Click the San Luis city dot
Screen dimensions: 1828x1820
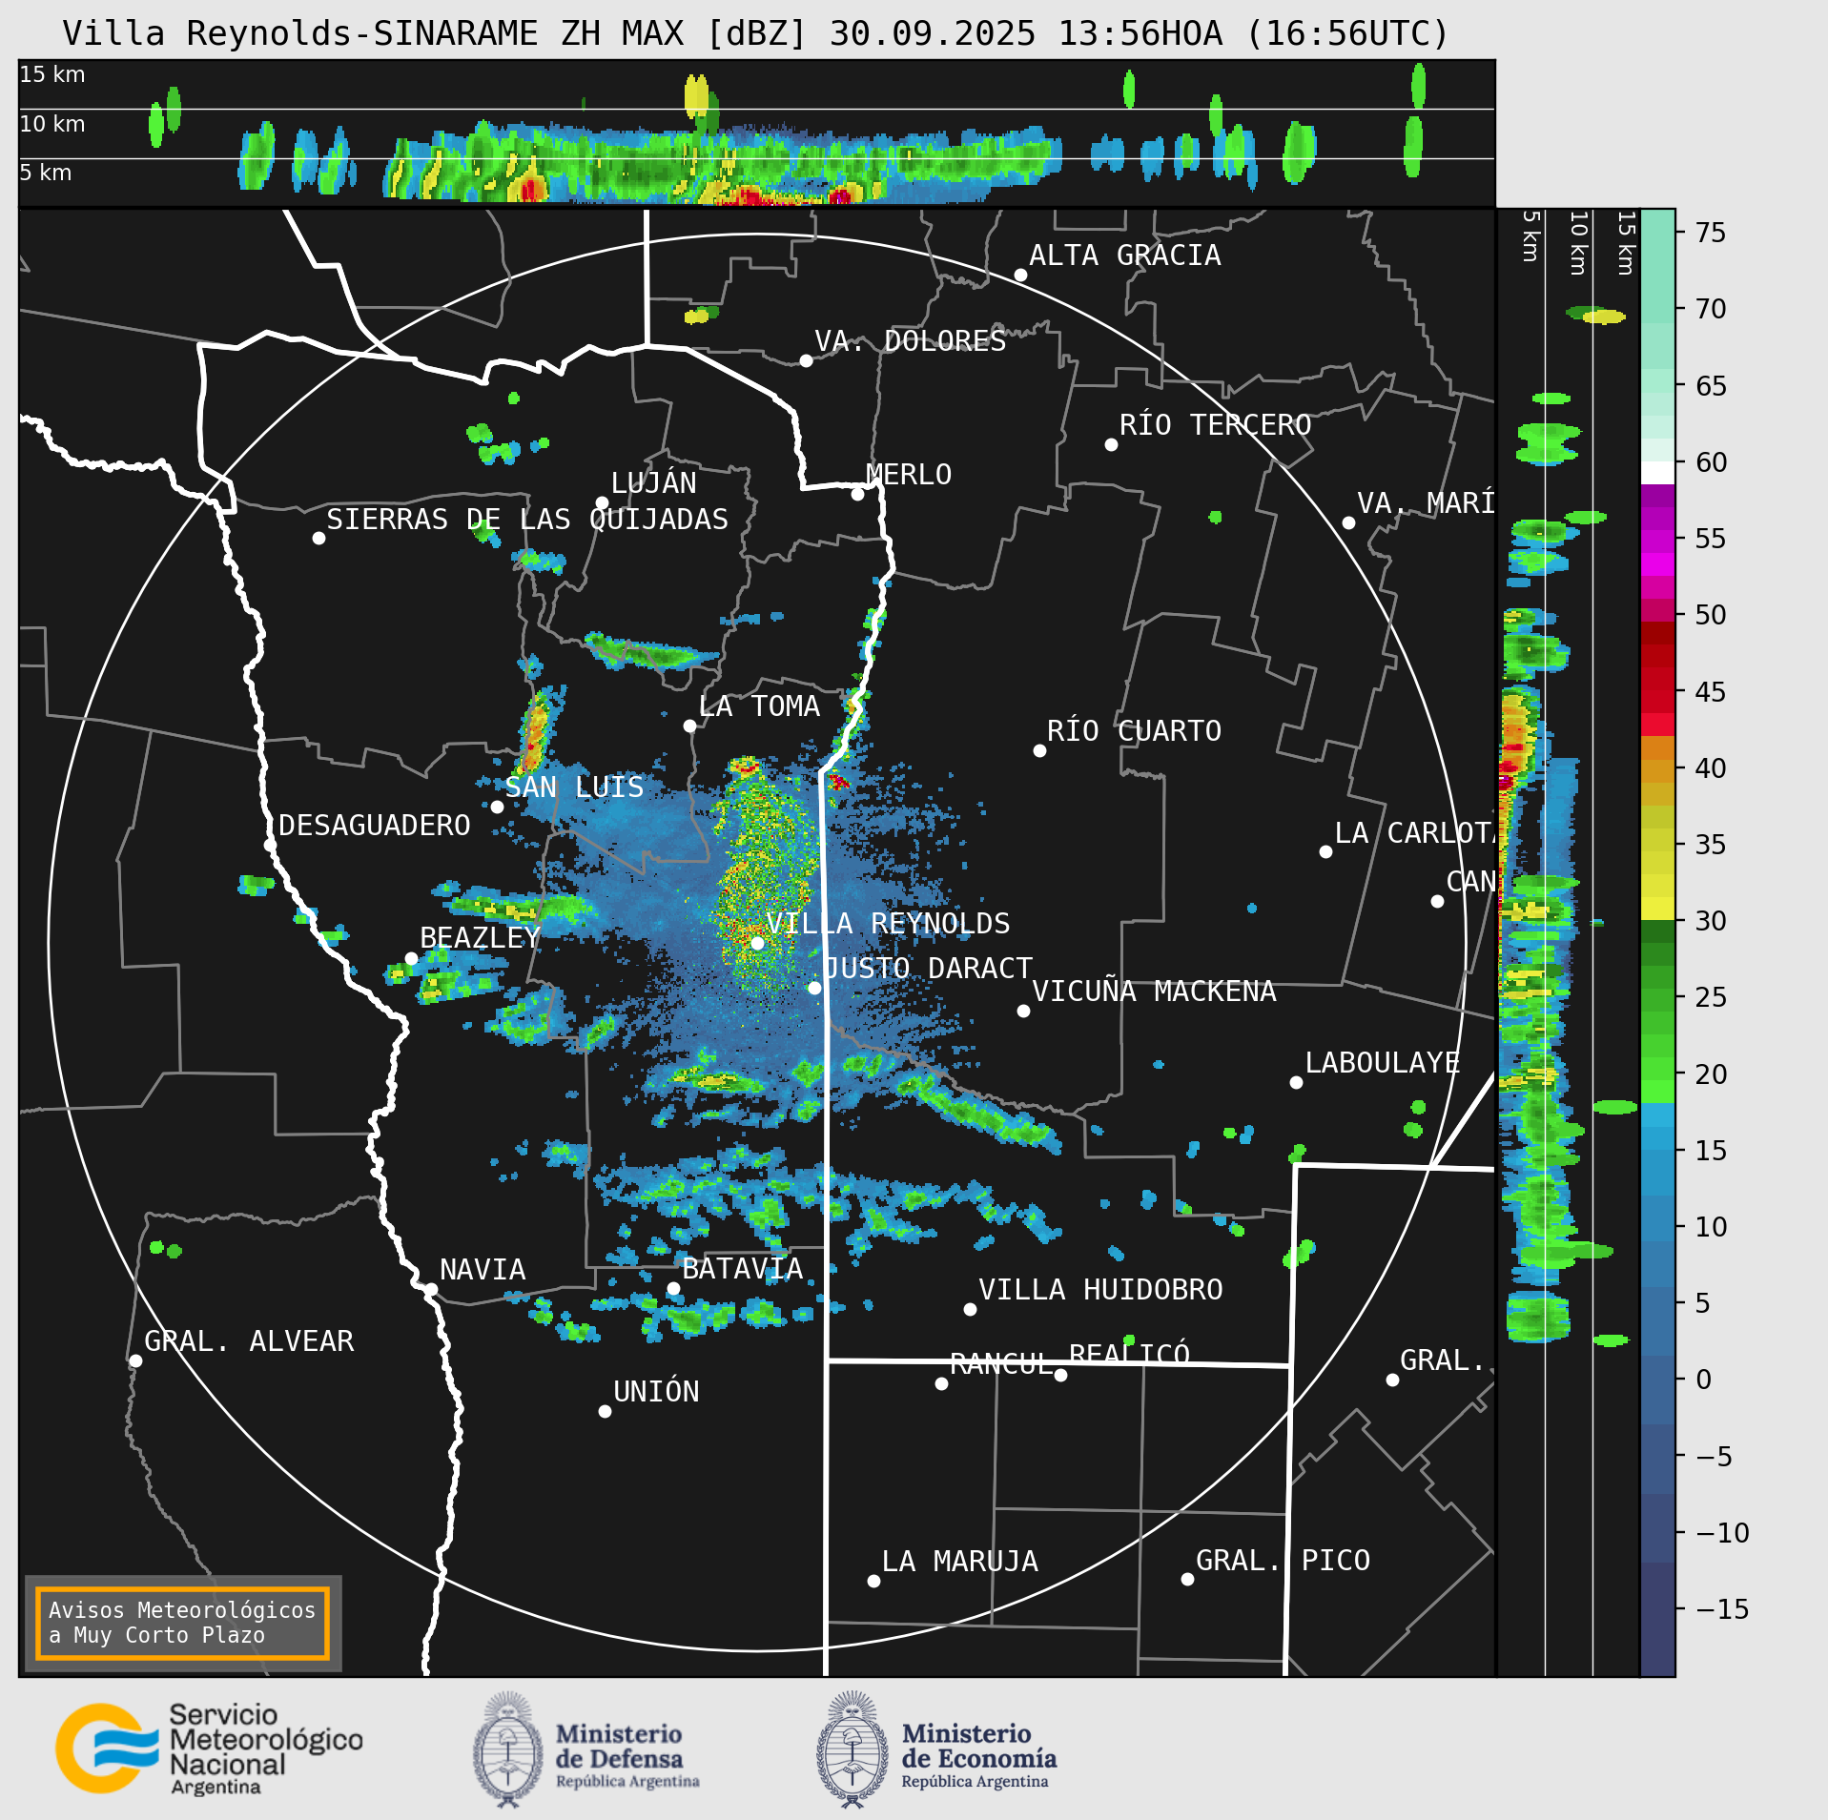pos(497,807)
